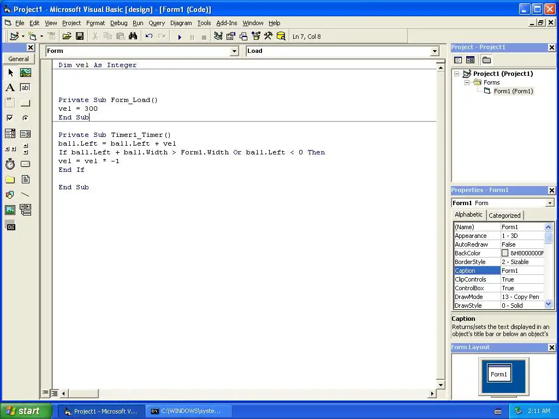The width and height of the screenshot is (559, 419).
Task: Open the File menu
Action: click(x=20, y=23)
